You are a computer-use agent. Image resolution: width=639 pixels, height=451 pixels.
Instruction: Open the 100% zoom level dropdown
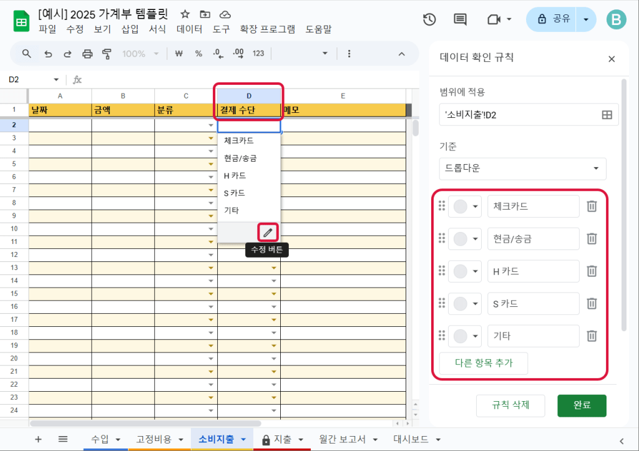pos(140,54)
